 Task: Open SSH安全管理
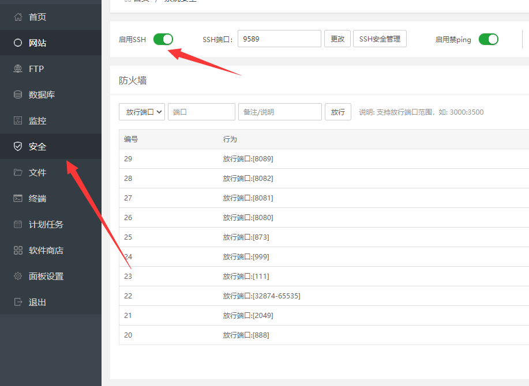pyautogui.click(x=380, y=39)
